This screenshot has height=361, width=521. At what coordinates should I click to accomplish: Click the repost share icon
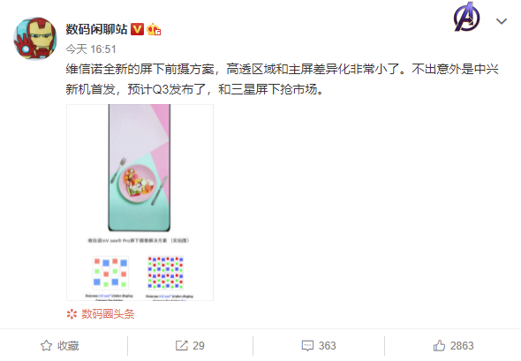point(181,346)
